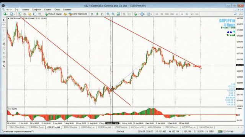Open the Strategy Tester icon
Screen dimensions: 245x137
[x=40, y=14]
